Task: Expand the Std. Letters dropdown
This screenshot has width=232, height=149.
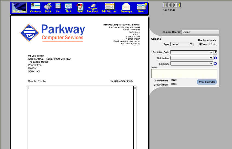Action: click(x=211, y=58)
